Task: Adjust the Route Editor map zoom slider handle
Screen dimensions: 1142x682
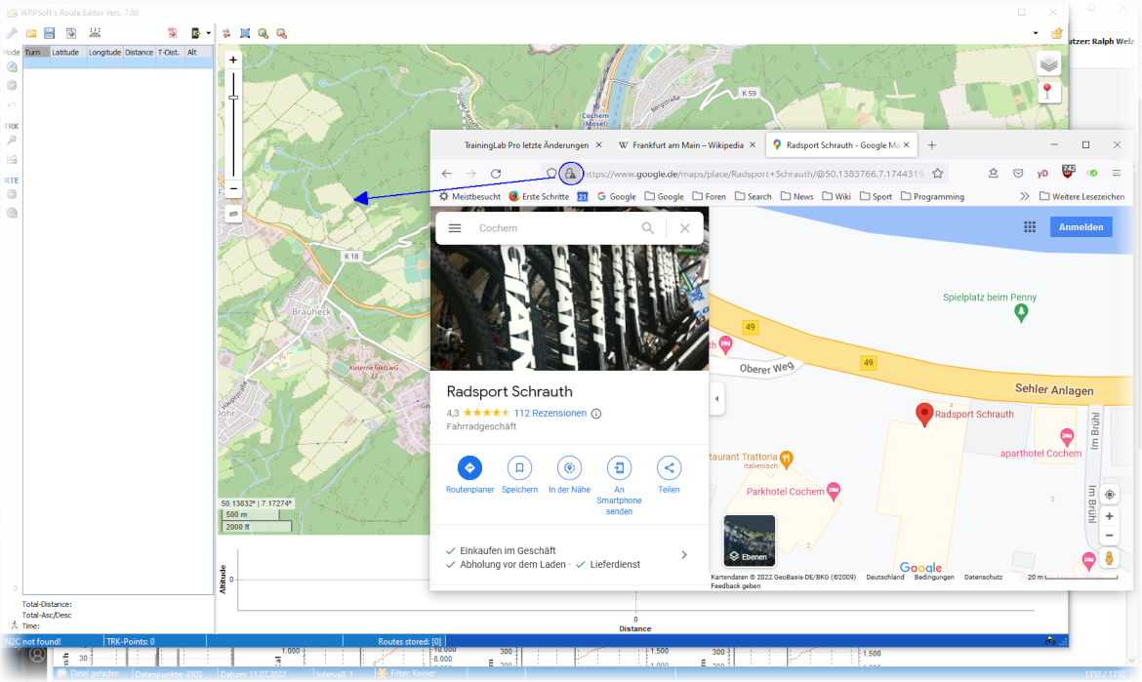Action: click(x=233, y=98)
